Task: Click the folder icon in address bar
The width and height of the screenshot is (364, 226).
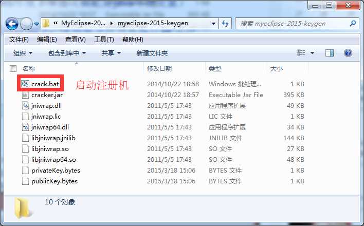Action: (46, 23)
